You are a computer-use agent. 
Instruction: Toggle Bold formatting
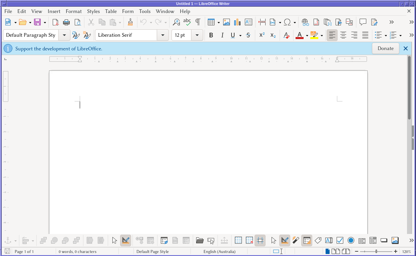point(211,35)
